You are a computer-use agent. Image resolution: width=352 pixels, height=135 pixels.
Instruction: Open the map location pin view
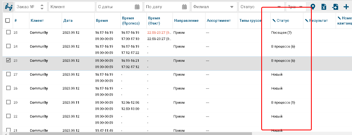[x=313, y=7]
